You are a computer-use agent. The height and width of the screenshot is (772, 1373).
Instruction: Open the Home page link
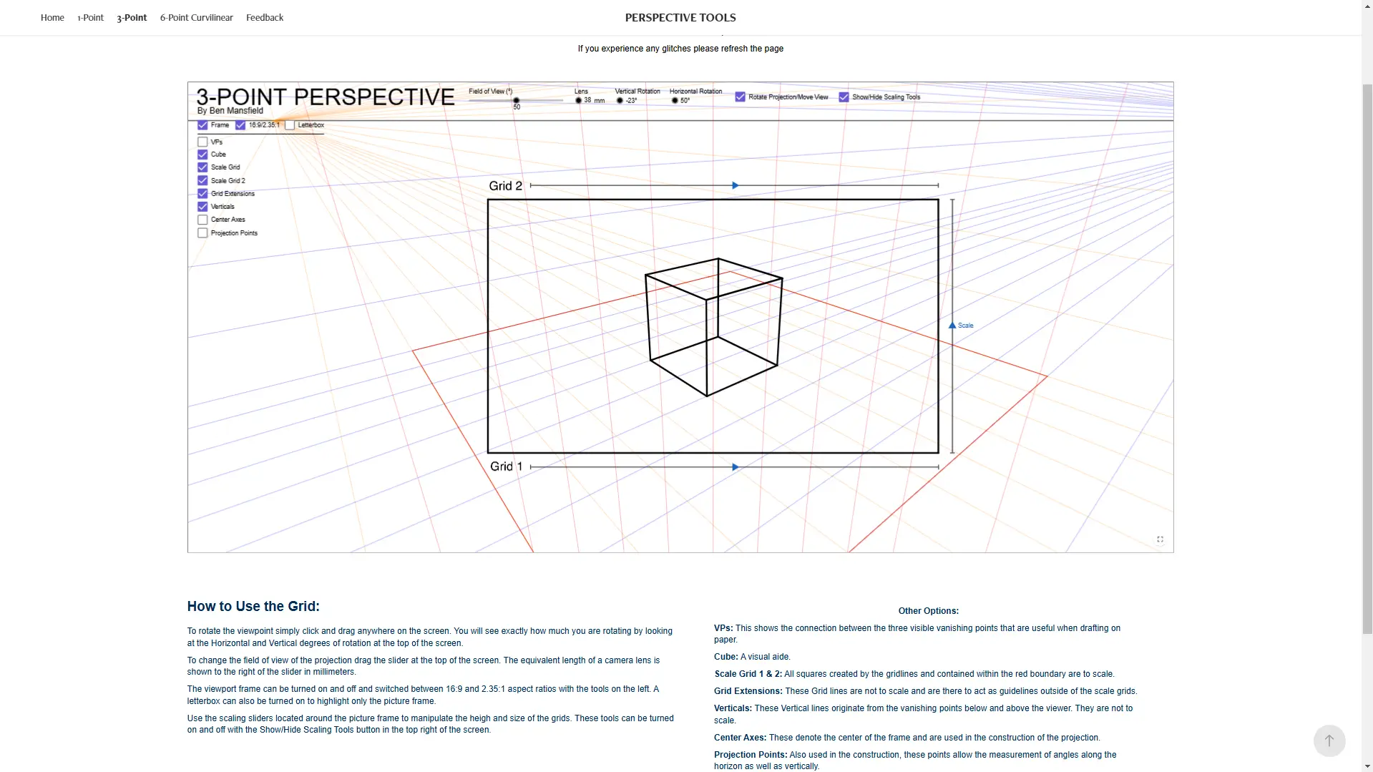[x=52, y=17]
